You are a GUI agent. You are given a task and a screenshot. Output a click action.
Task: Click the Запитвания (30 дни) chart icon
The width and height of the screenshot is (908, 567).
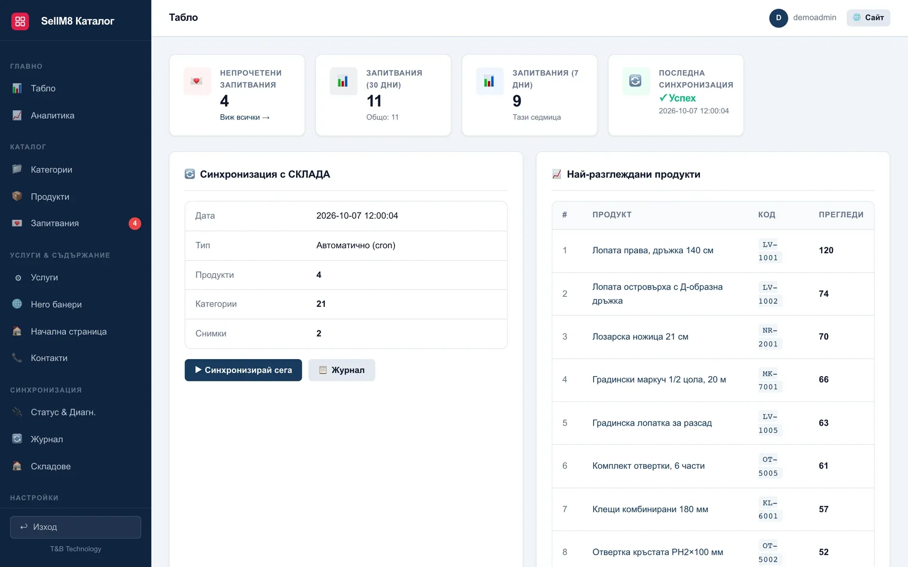[343, 81]
